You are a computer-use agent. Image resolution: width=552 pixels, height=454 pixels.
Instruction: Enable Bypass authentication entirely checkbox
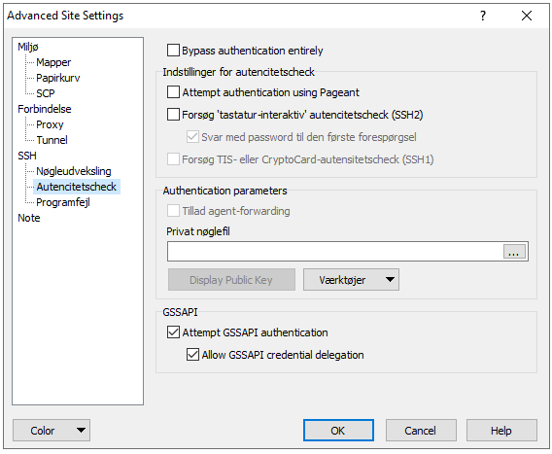click(x=173, y=51)
